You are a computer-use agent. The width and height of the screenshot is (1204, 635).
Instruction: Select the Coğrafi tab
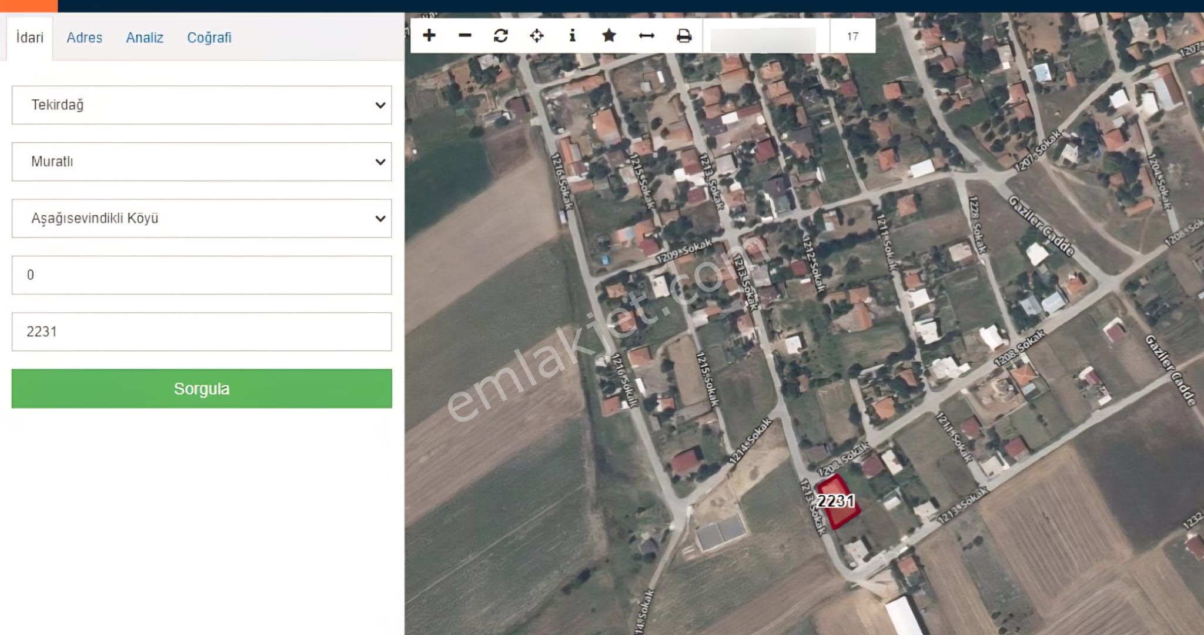coord(210,38)
